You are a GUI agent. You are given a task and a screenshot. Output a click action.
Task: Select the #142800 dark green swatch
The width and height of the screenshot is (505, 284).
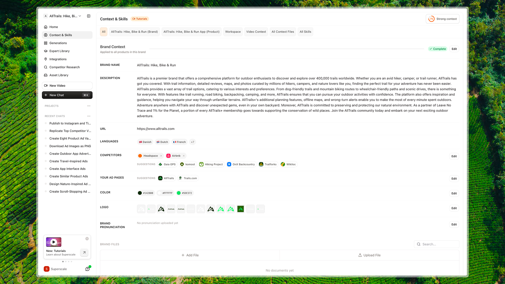tap(146, 193)
